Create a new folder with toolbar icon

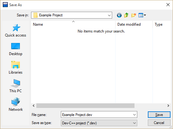[134, 15]
